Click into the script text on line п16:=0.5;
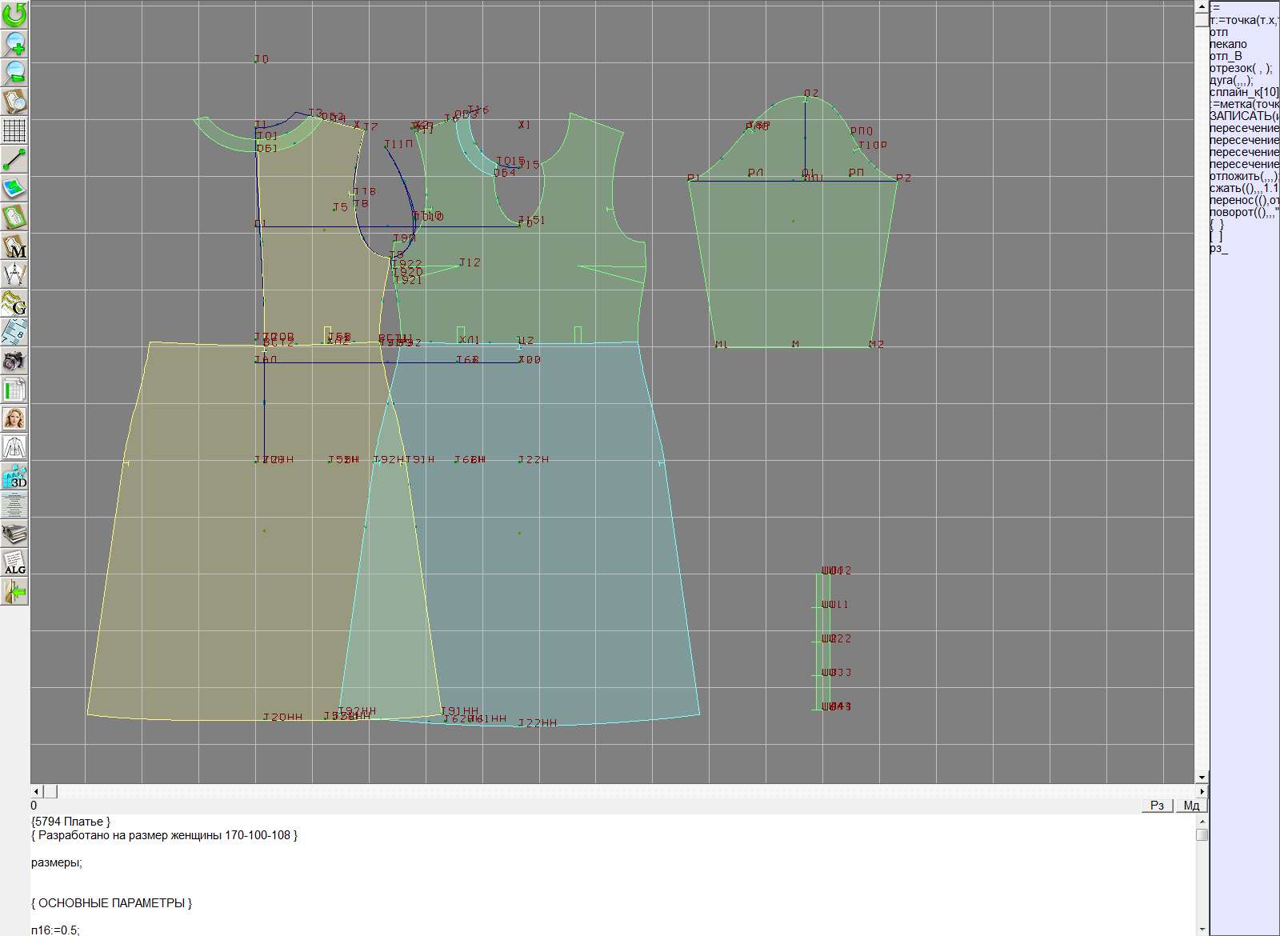1280x936 pixels. click(56, 930)
